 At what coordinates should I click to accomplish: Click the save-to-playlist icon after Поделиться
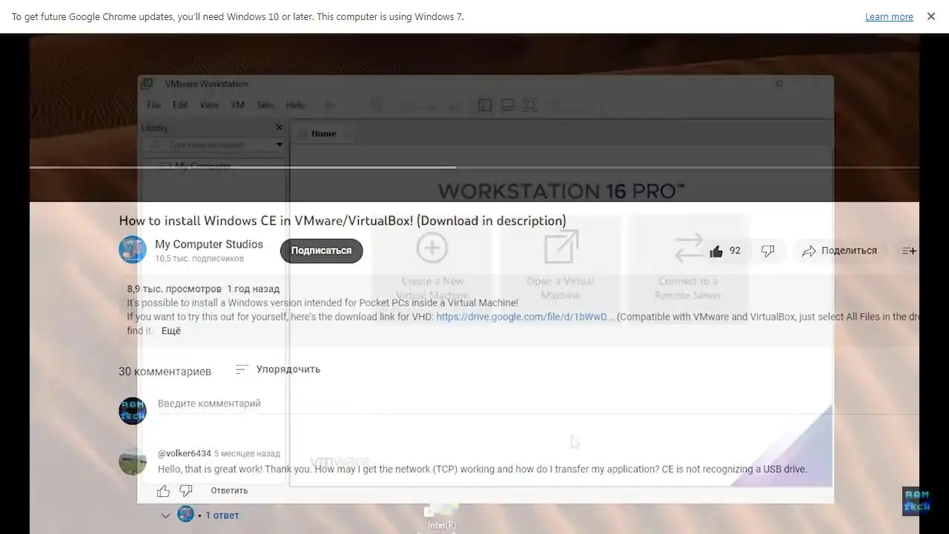[x=909, y=251]
